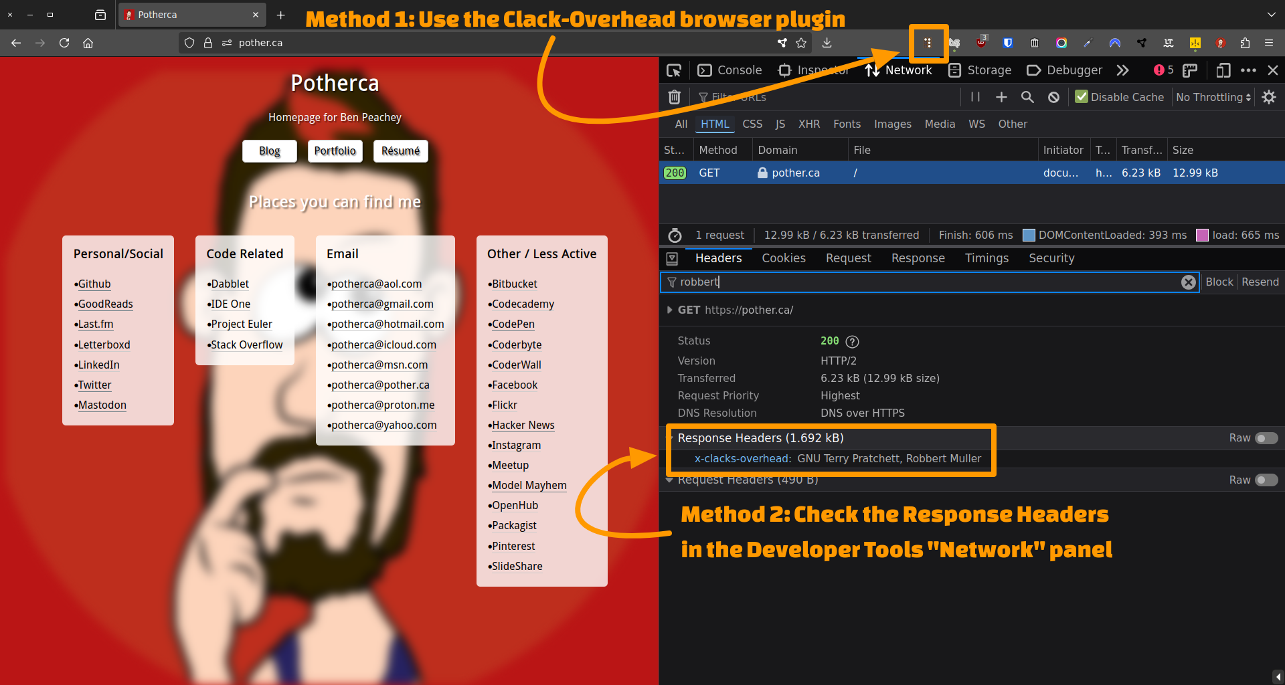Open the Timings details tab
The width and height of the screenshot is (1285, 685).
(987, 258)
